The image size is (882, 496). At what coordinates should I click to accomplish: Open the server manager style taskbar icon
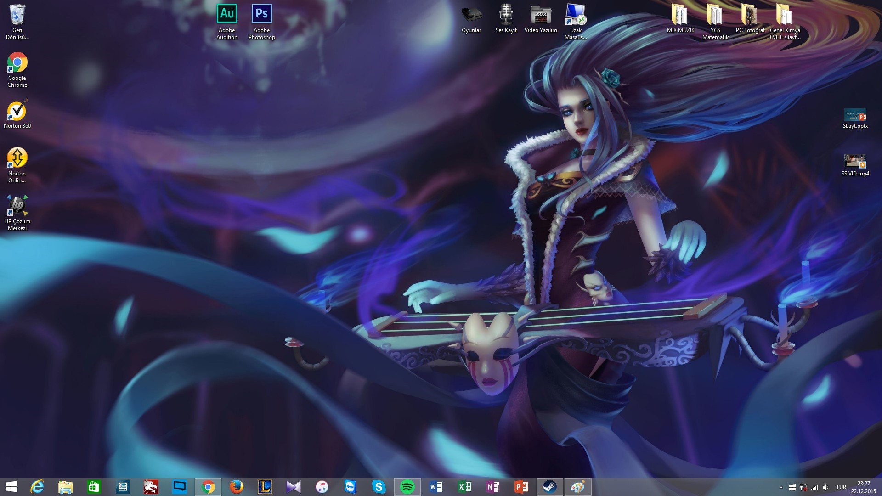(123, 487)
